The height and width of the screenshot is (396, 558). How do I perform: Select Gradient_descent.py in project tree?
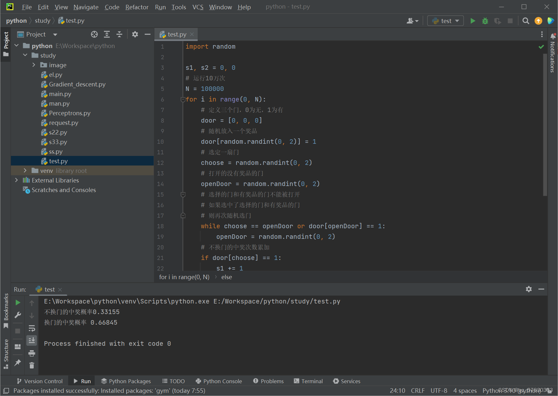pos(77,84)
